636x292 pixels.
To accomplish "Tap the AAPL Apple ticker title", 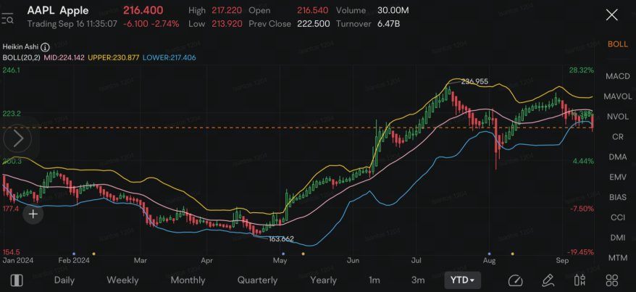I will 58,11.
